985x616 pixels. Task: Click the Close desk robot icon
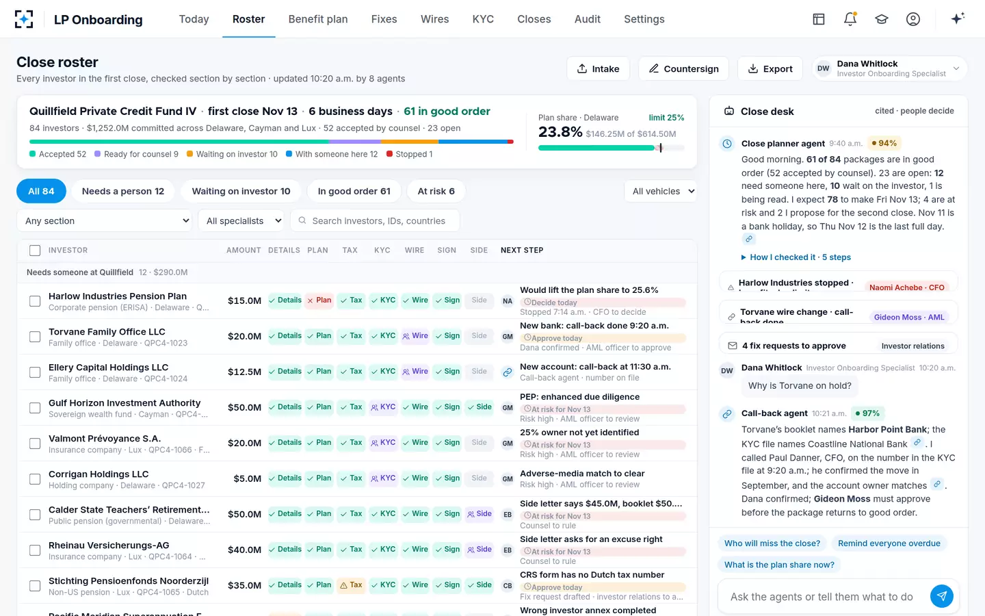(x=729, y=111)
